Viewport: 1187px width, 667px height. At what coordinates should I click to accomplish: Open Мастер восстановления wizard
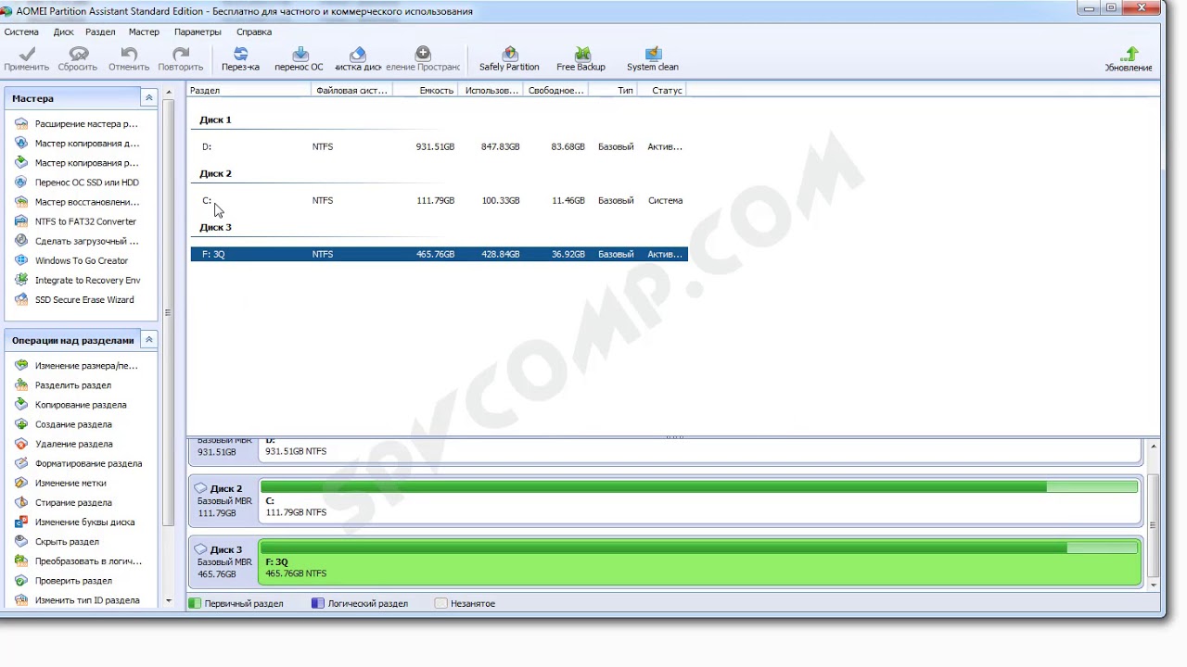coord(77,202)
